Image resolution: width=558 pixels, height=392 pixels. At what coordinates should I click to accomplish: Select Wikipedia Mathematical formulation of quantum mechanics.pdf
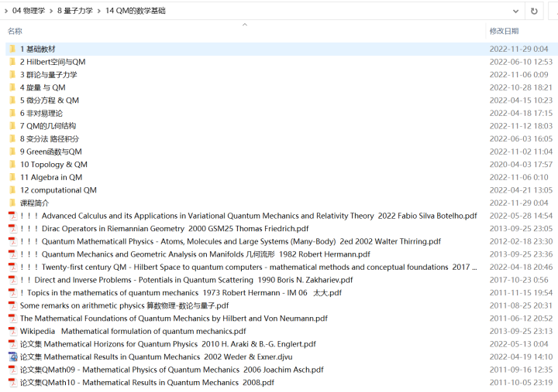[x=133, y=331]
